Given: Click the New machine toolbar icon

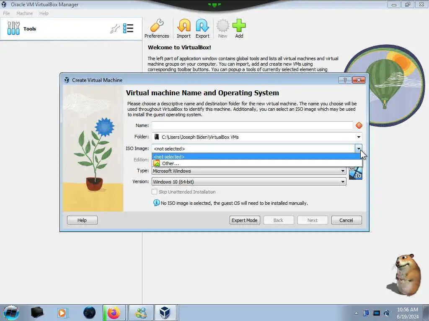Looking at the screenshot, I should [223, 29].
